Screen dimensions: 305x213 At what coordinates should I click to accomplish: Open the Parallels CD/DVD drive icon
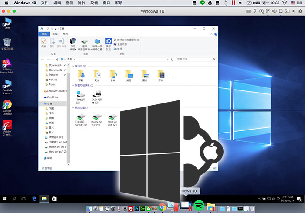tap(261, 11)
